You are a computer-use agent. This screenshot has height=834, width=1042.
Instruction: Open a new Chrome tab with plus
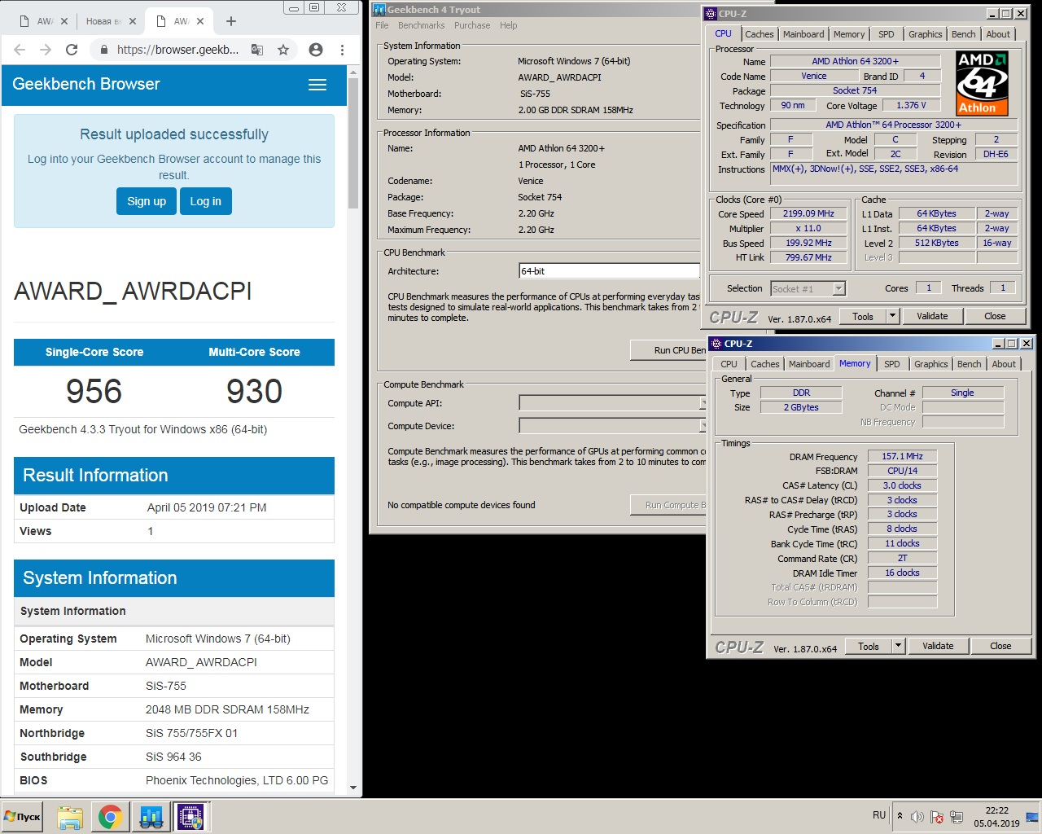(231, 21)
